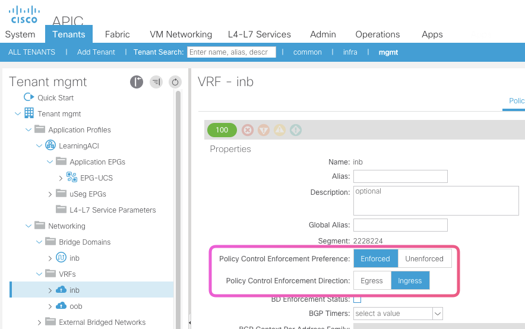Open Quick Start in the tenant tree
Screen dimensions: 525x329
[55, 97]
